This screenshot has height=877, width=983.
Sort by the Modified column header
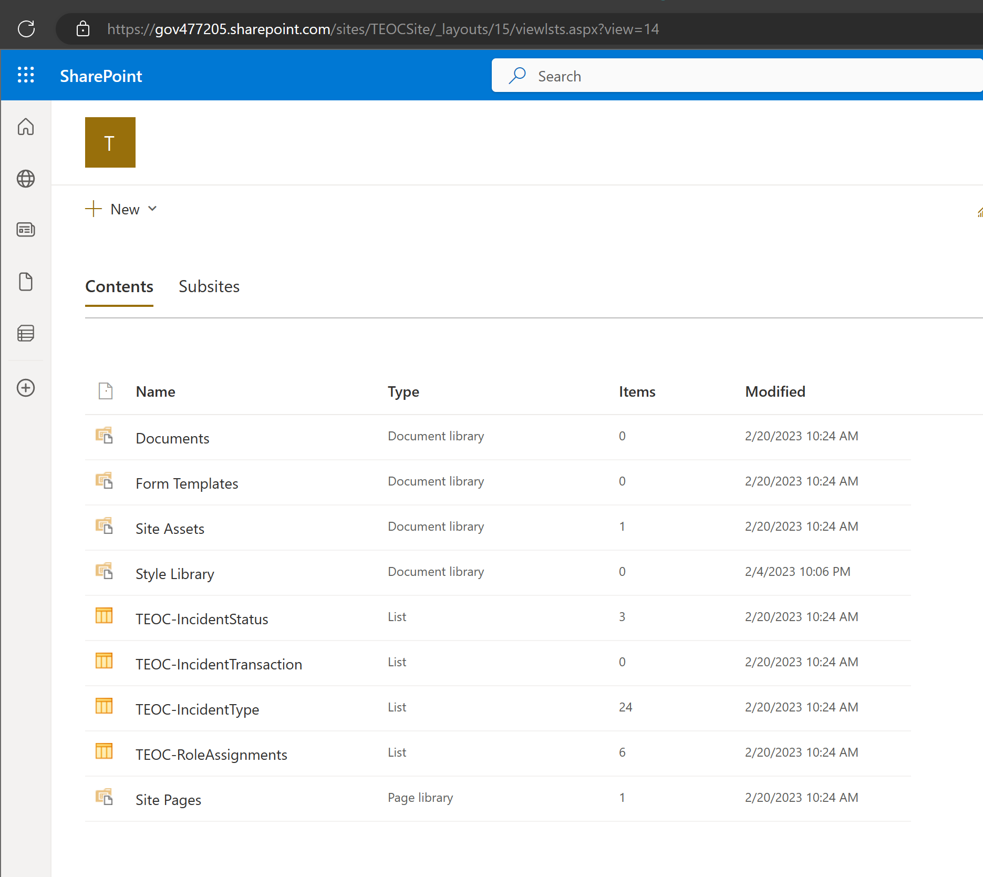tap(774, 391)
